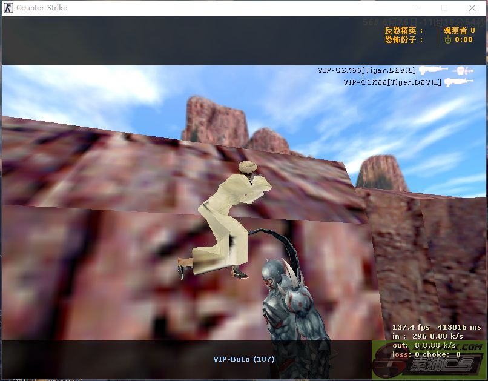
Task: Click the gun icon beside the headshot icon
Action: pos(434,70)
